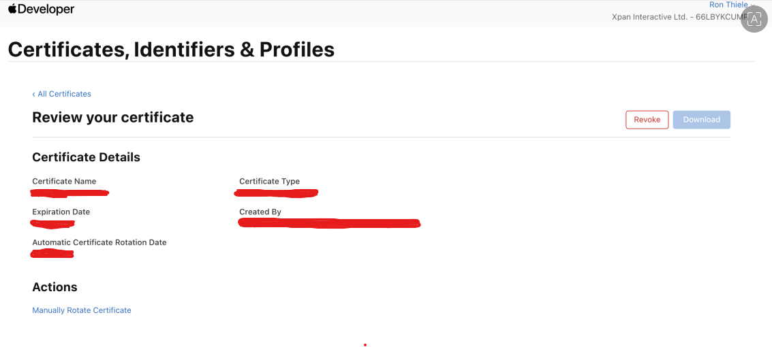Screen dimensions: 772x347
Task: Revoke this certificate
Action: click(x=647, y=120)
